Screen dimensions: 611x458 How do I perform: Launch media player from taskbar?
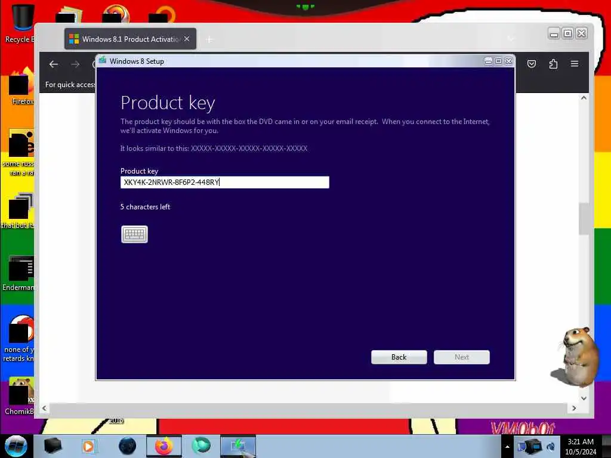coord(88,446)
